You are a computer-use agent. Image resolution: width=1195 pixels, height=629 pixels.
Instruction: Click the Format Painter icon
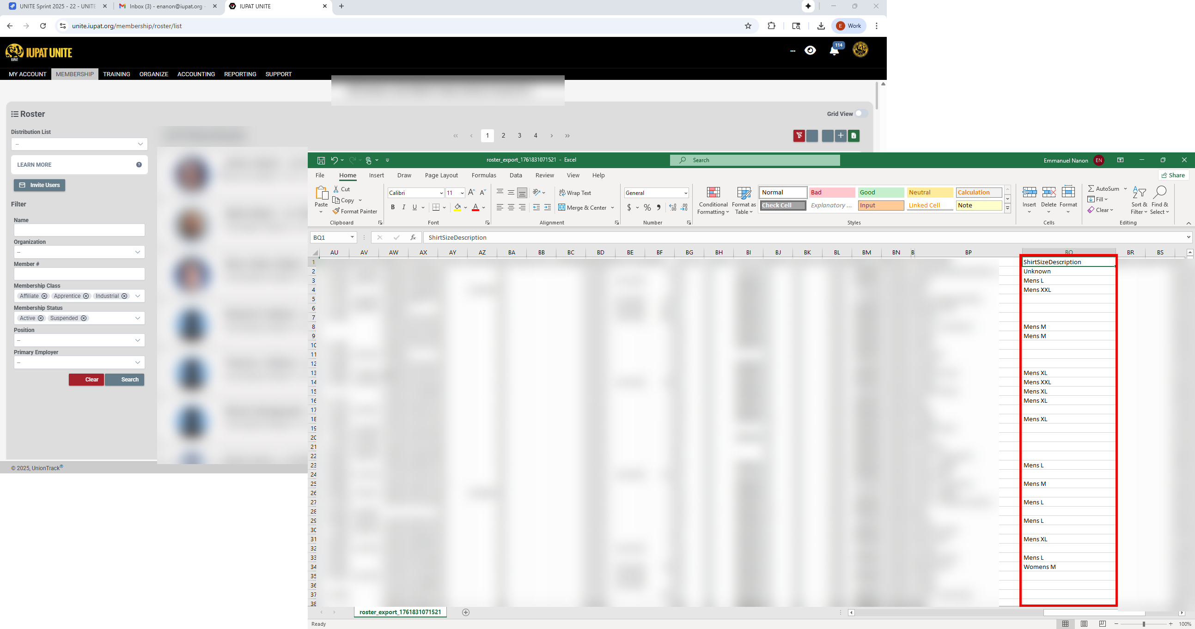[x=336, y=212]
